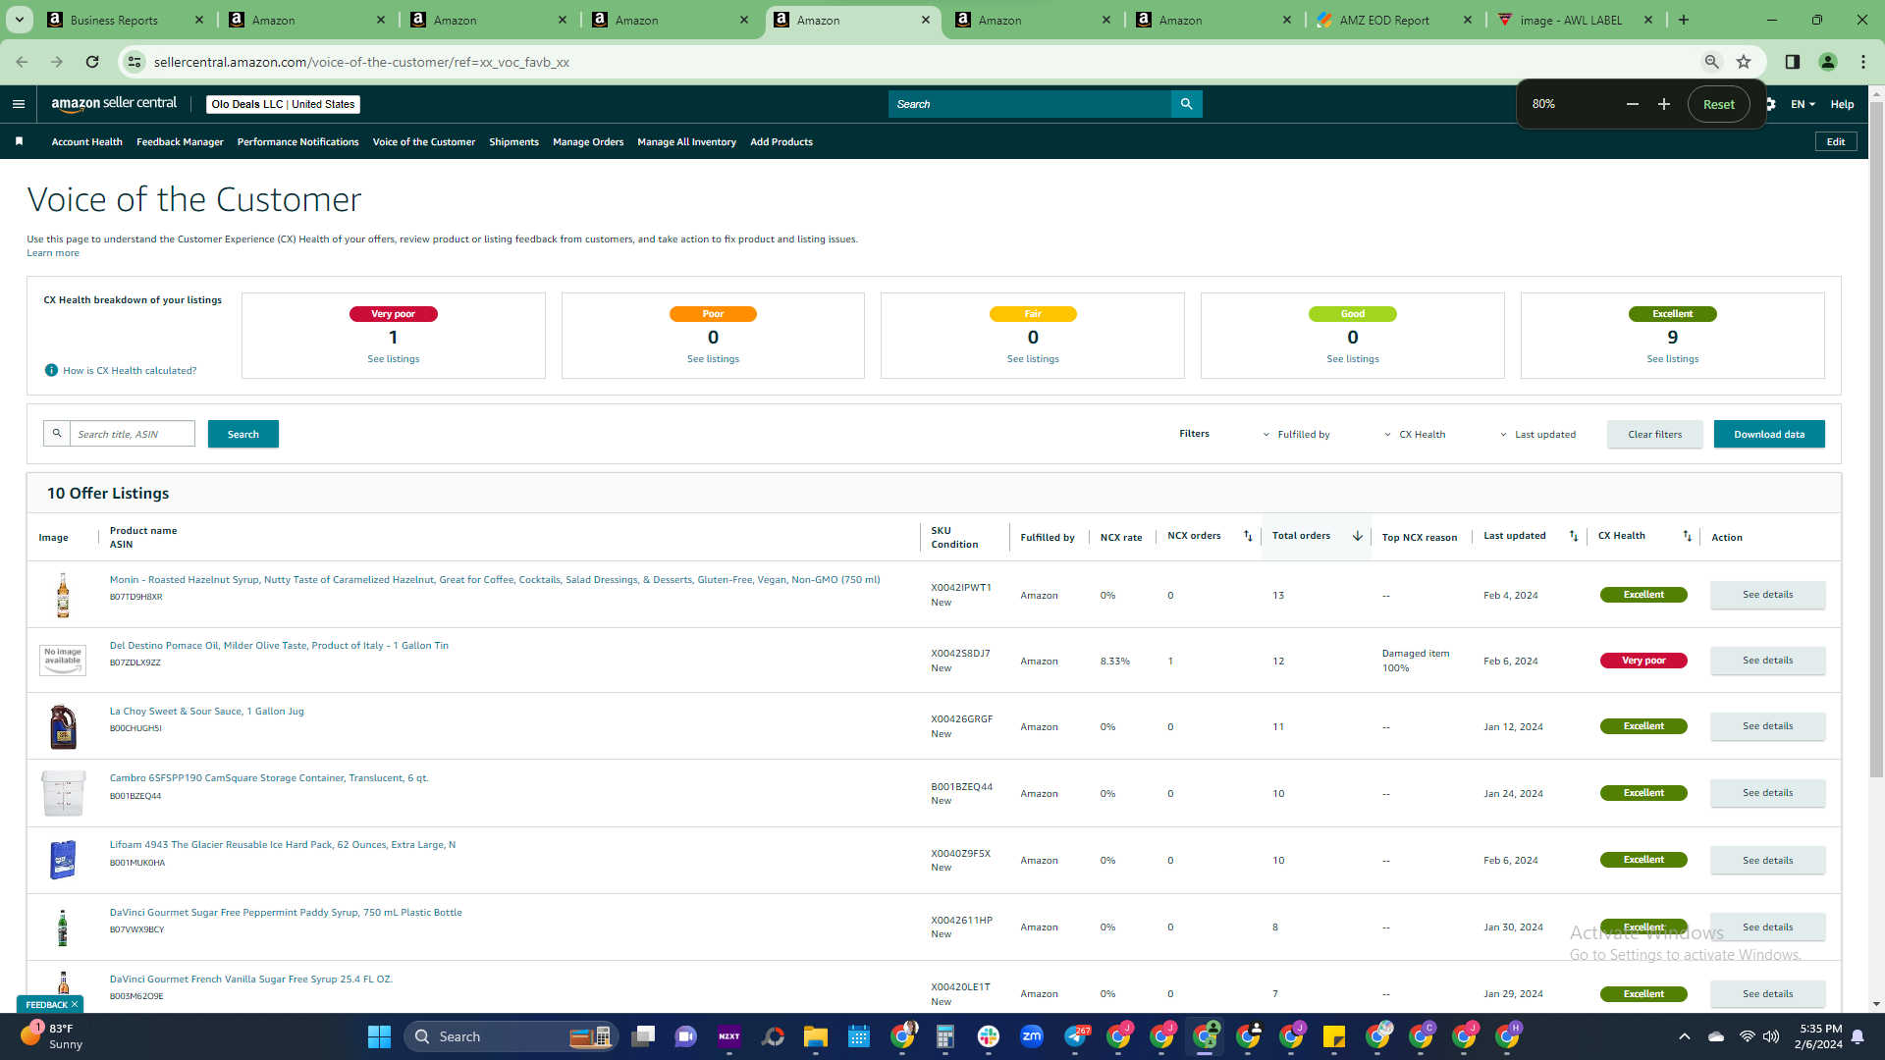Click the bookmark icon beside Account Health

19,142
